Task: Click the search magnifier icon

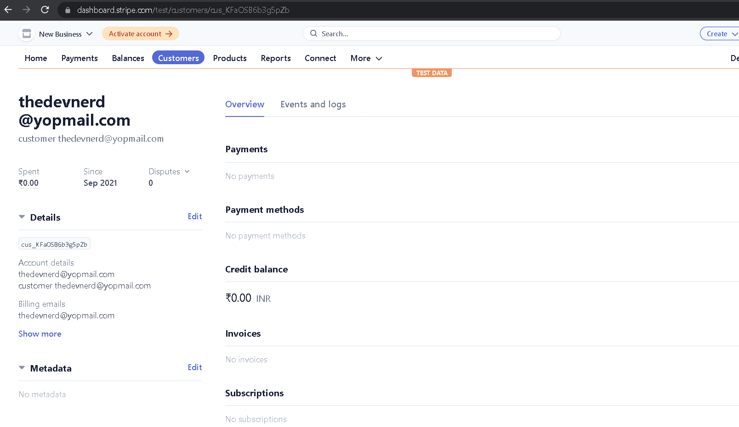Action: [x=314, y=33]
